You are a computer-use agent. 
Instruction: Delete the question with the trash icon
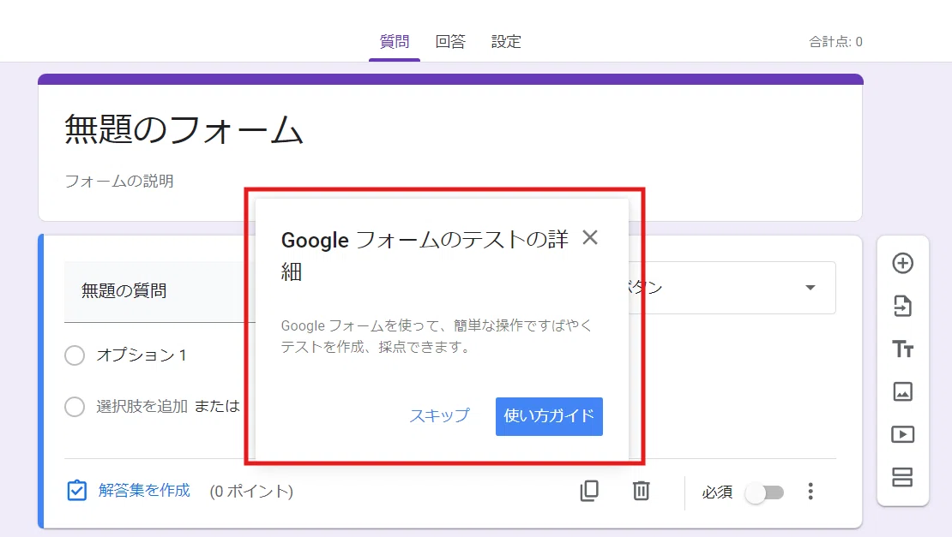[x=642, y=491]
